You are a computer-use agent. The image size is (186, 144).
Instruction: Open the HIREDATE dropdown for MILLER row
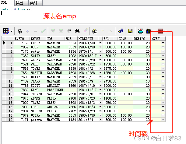pos(100,111)
